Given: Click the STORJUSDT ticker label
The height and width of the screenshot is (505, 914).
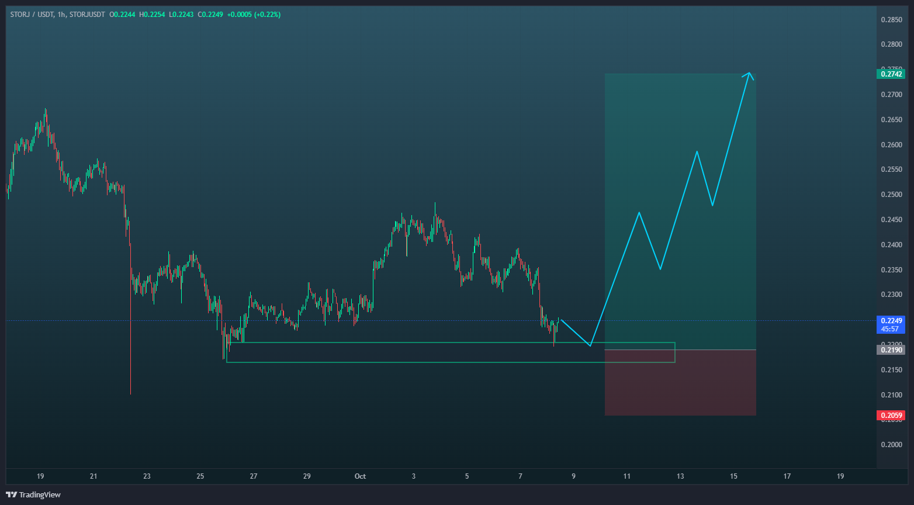Looking at the screenshot, I should click(87, 15).
